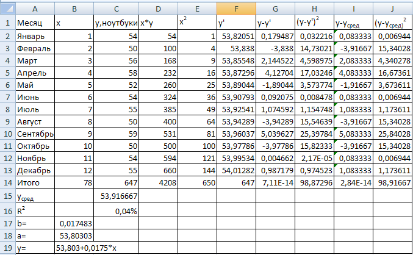Screen dimensions: 413x255
Task: Click the Май cell
Action: (x=35, y=85)
